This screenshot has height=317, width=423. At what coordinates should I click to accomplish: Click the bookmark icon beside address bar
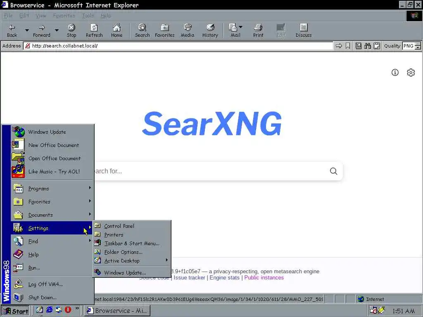[x=348, y=46]
